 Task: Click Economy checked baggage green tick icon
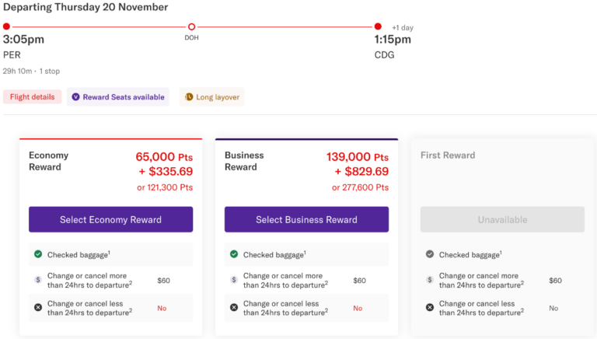pos(38,254)
